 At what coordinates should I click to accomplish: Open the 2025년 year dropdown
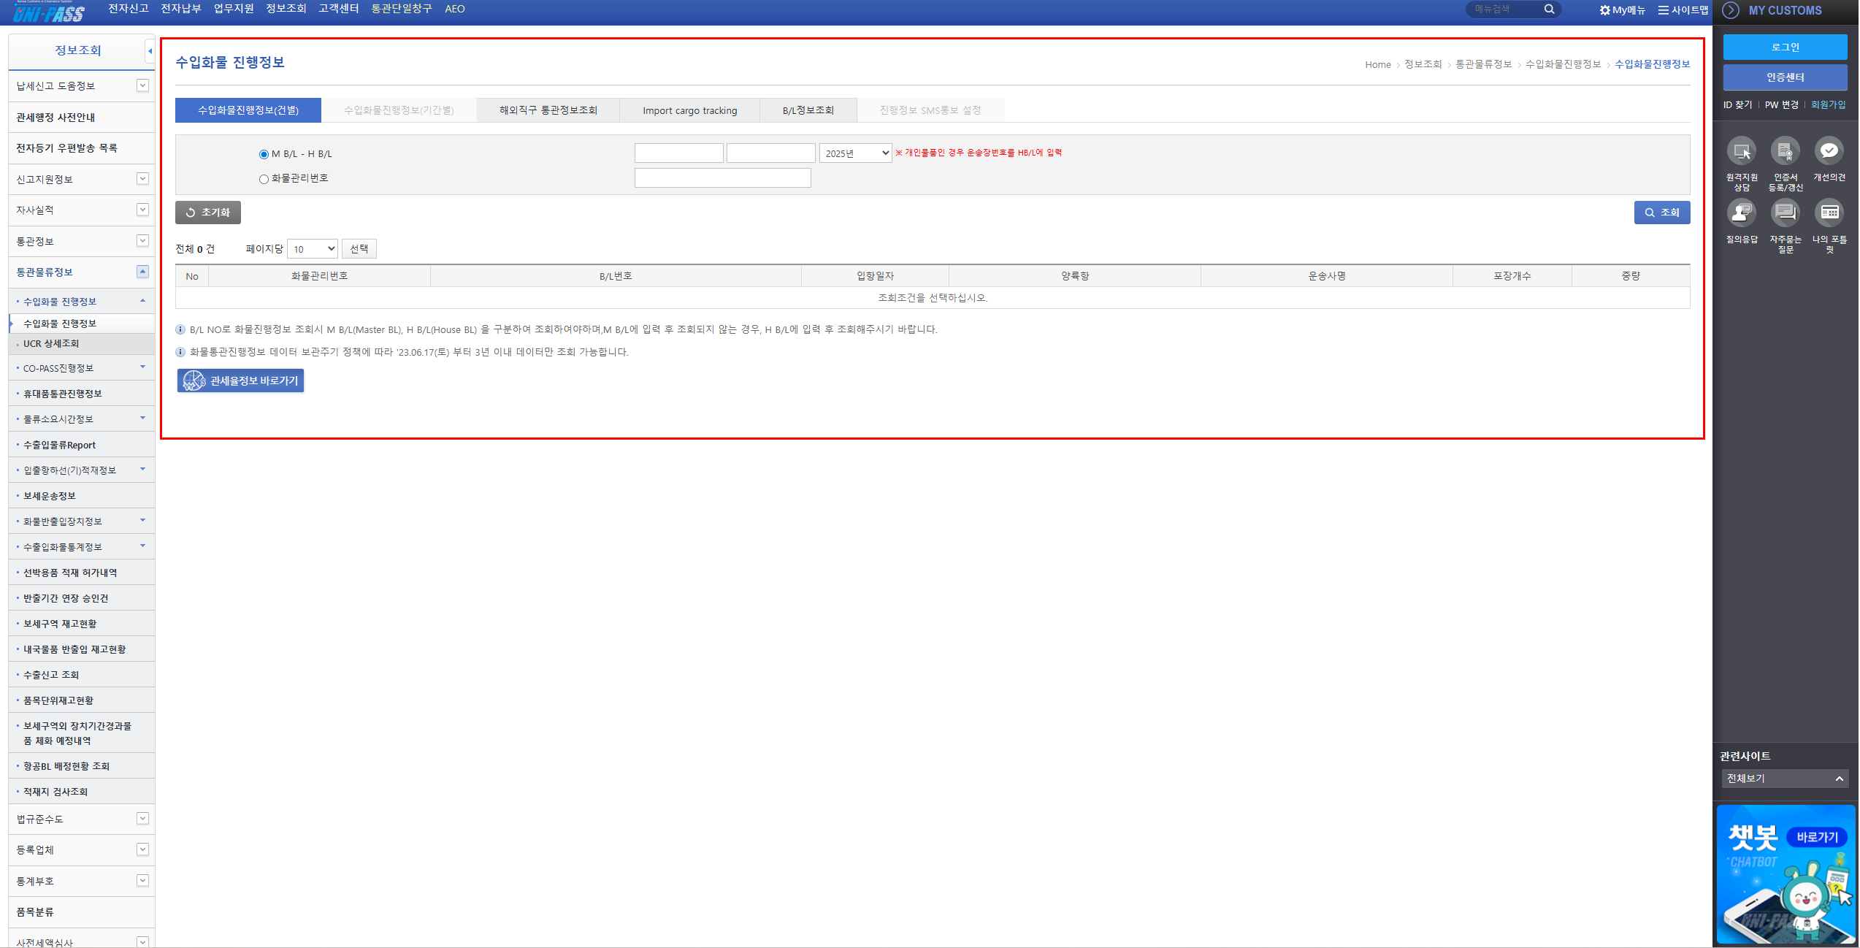[855, 153]
